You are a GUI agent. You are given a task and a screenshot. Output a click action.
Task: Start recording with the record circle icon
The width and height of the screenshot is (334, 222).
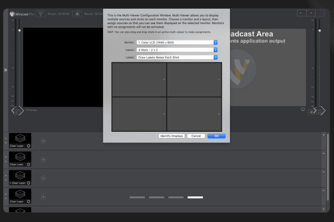pos(77,14)
